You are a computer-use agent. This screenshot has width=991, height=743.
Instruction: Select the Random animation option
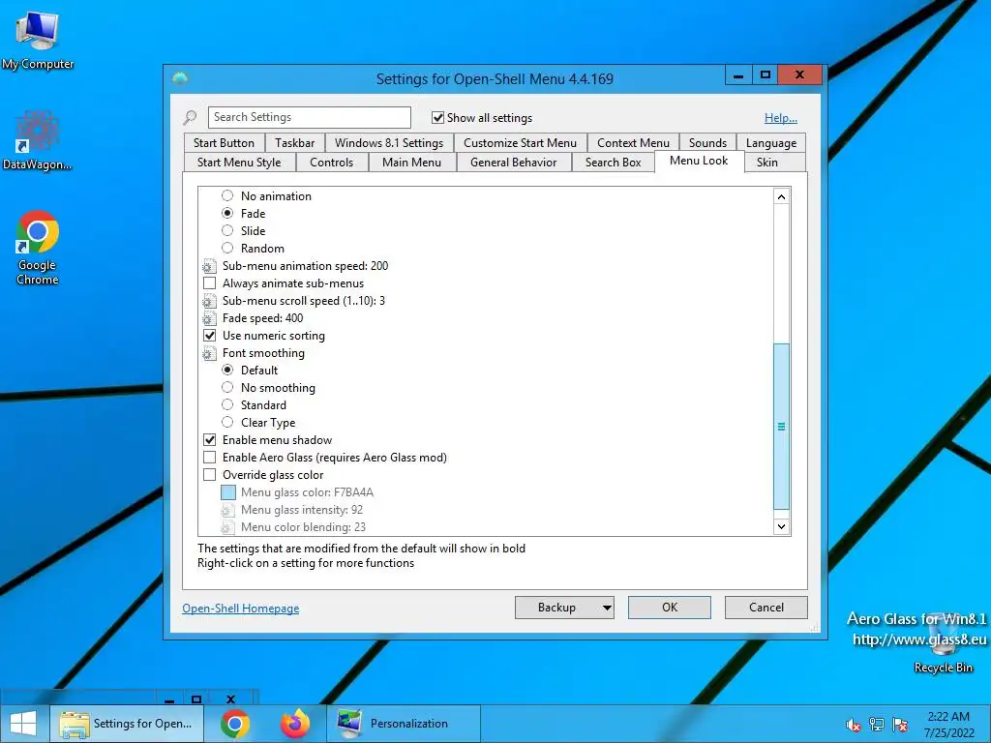pyautogui.click(x=227, y=249)
